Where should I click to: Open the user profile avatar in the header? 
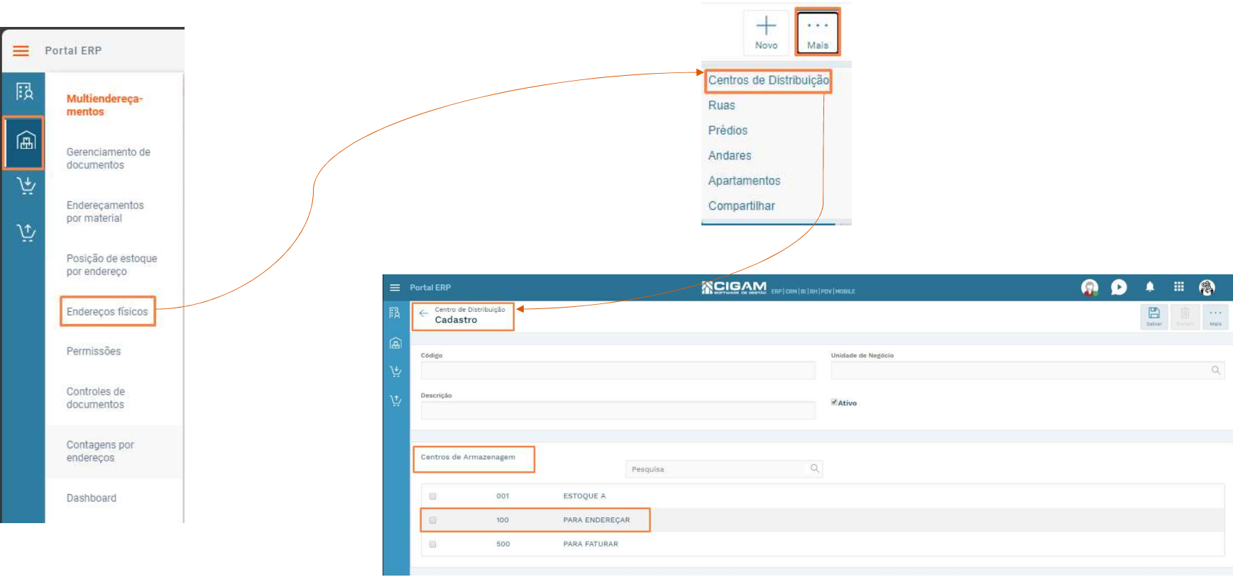[x=1207, y=287]
